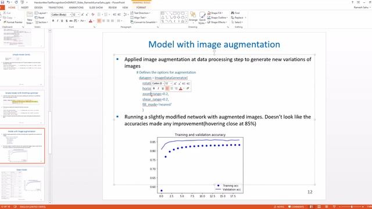Toggle Italic in the ribbon Font group
The height and width of the screenshot is (209, 372).
pos(58,21)
